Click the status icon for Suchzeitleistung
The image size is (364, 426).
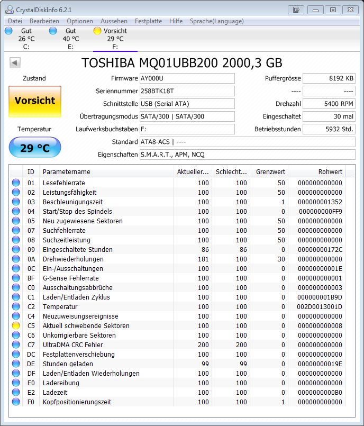pyautogui.click(x=16, y=240)
